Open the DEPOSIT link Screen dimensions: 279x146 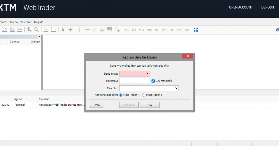(x=268, y=7)
